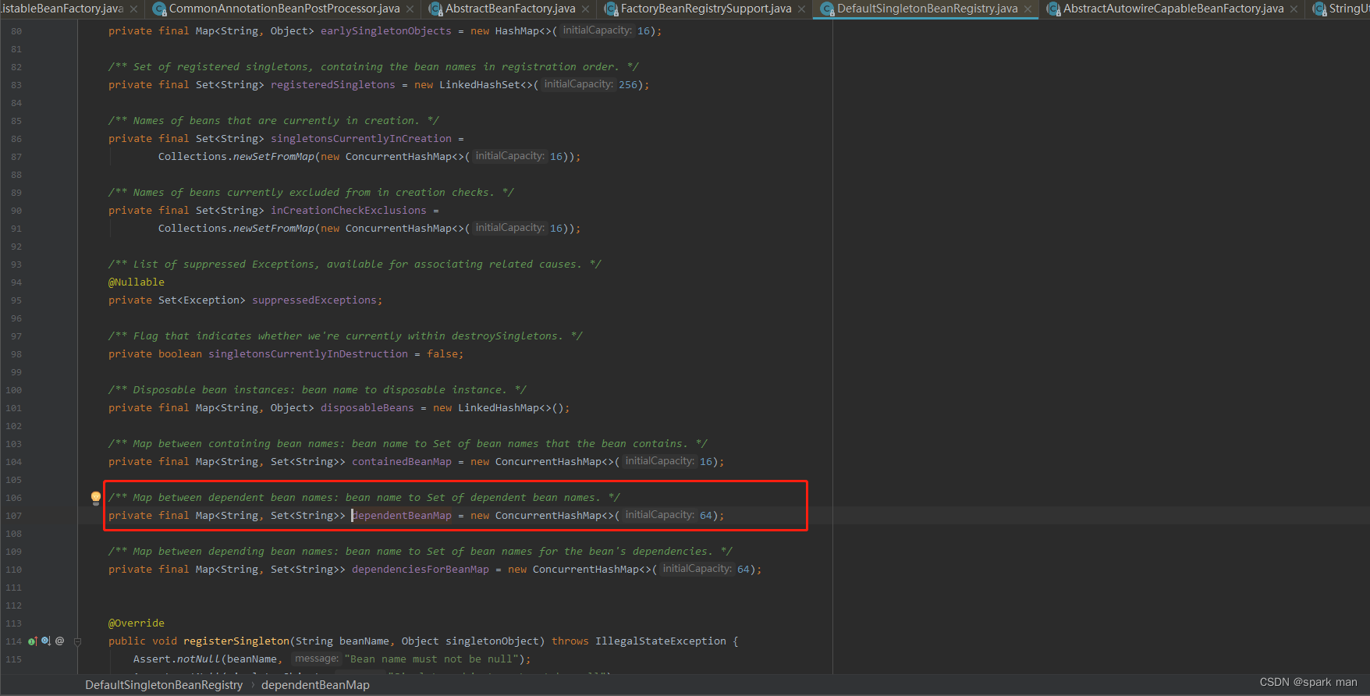Click the inCreationCheckExclusions field name
This screenshot has width=1370, height=696.
tap(349, 211)
